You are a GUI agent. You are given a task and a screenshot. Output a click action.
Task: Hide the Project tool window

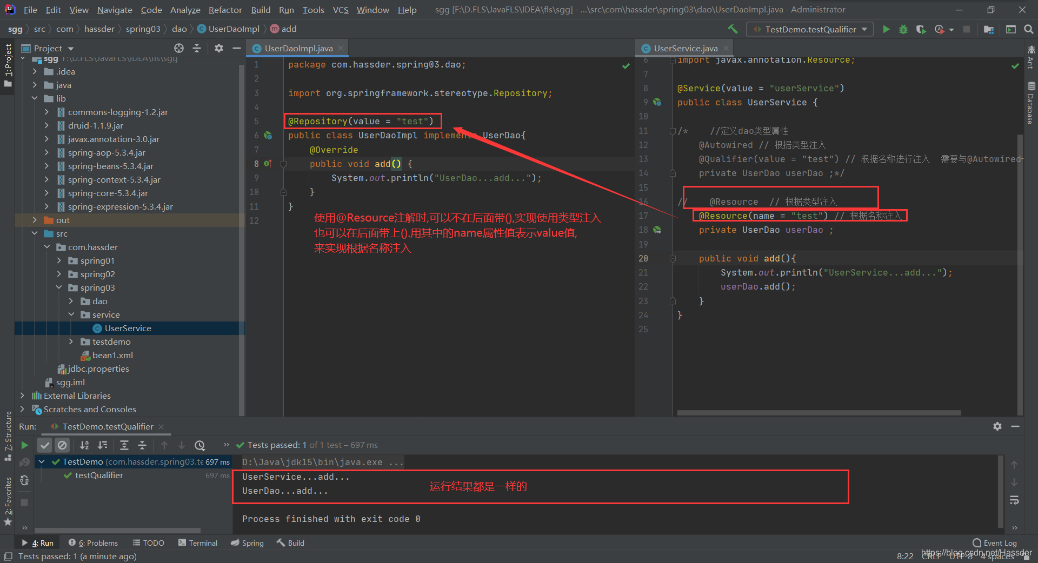click(x=236, y=48)
